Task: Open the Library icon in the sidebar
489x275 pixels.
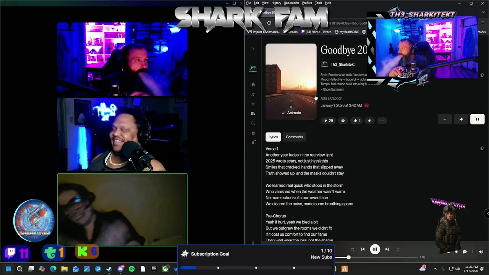Action: point(253,113)
